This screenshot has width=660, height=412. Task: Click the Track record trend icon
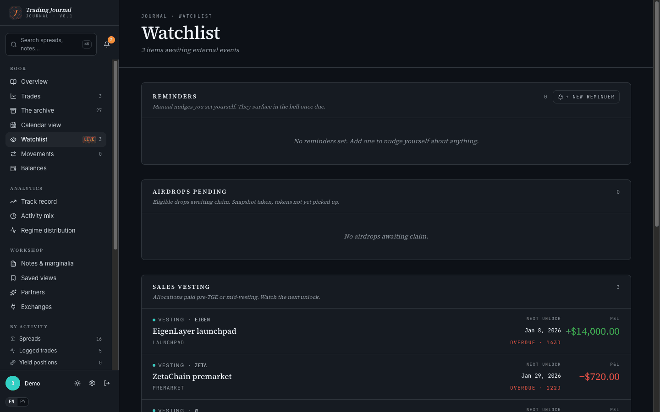coord(13,201)
